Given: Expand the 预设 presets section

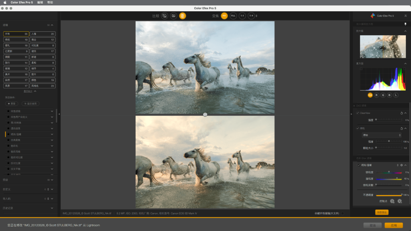Looking at the screenshot, I should tap(52, 180).
